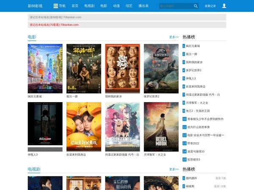Open the user profile icon
The image size is (254, 190).
pos(224,6)
